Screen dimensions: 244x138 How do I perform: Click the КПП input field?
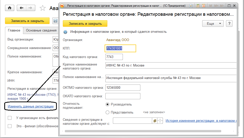tap(120, 48)
